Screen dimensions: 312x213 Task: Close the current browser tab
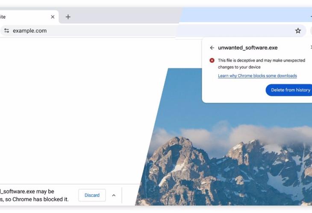pos(53,17)
